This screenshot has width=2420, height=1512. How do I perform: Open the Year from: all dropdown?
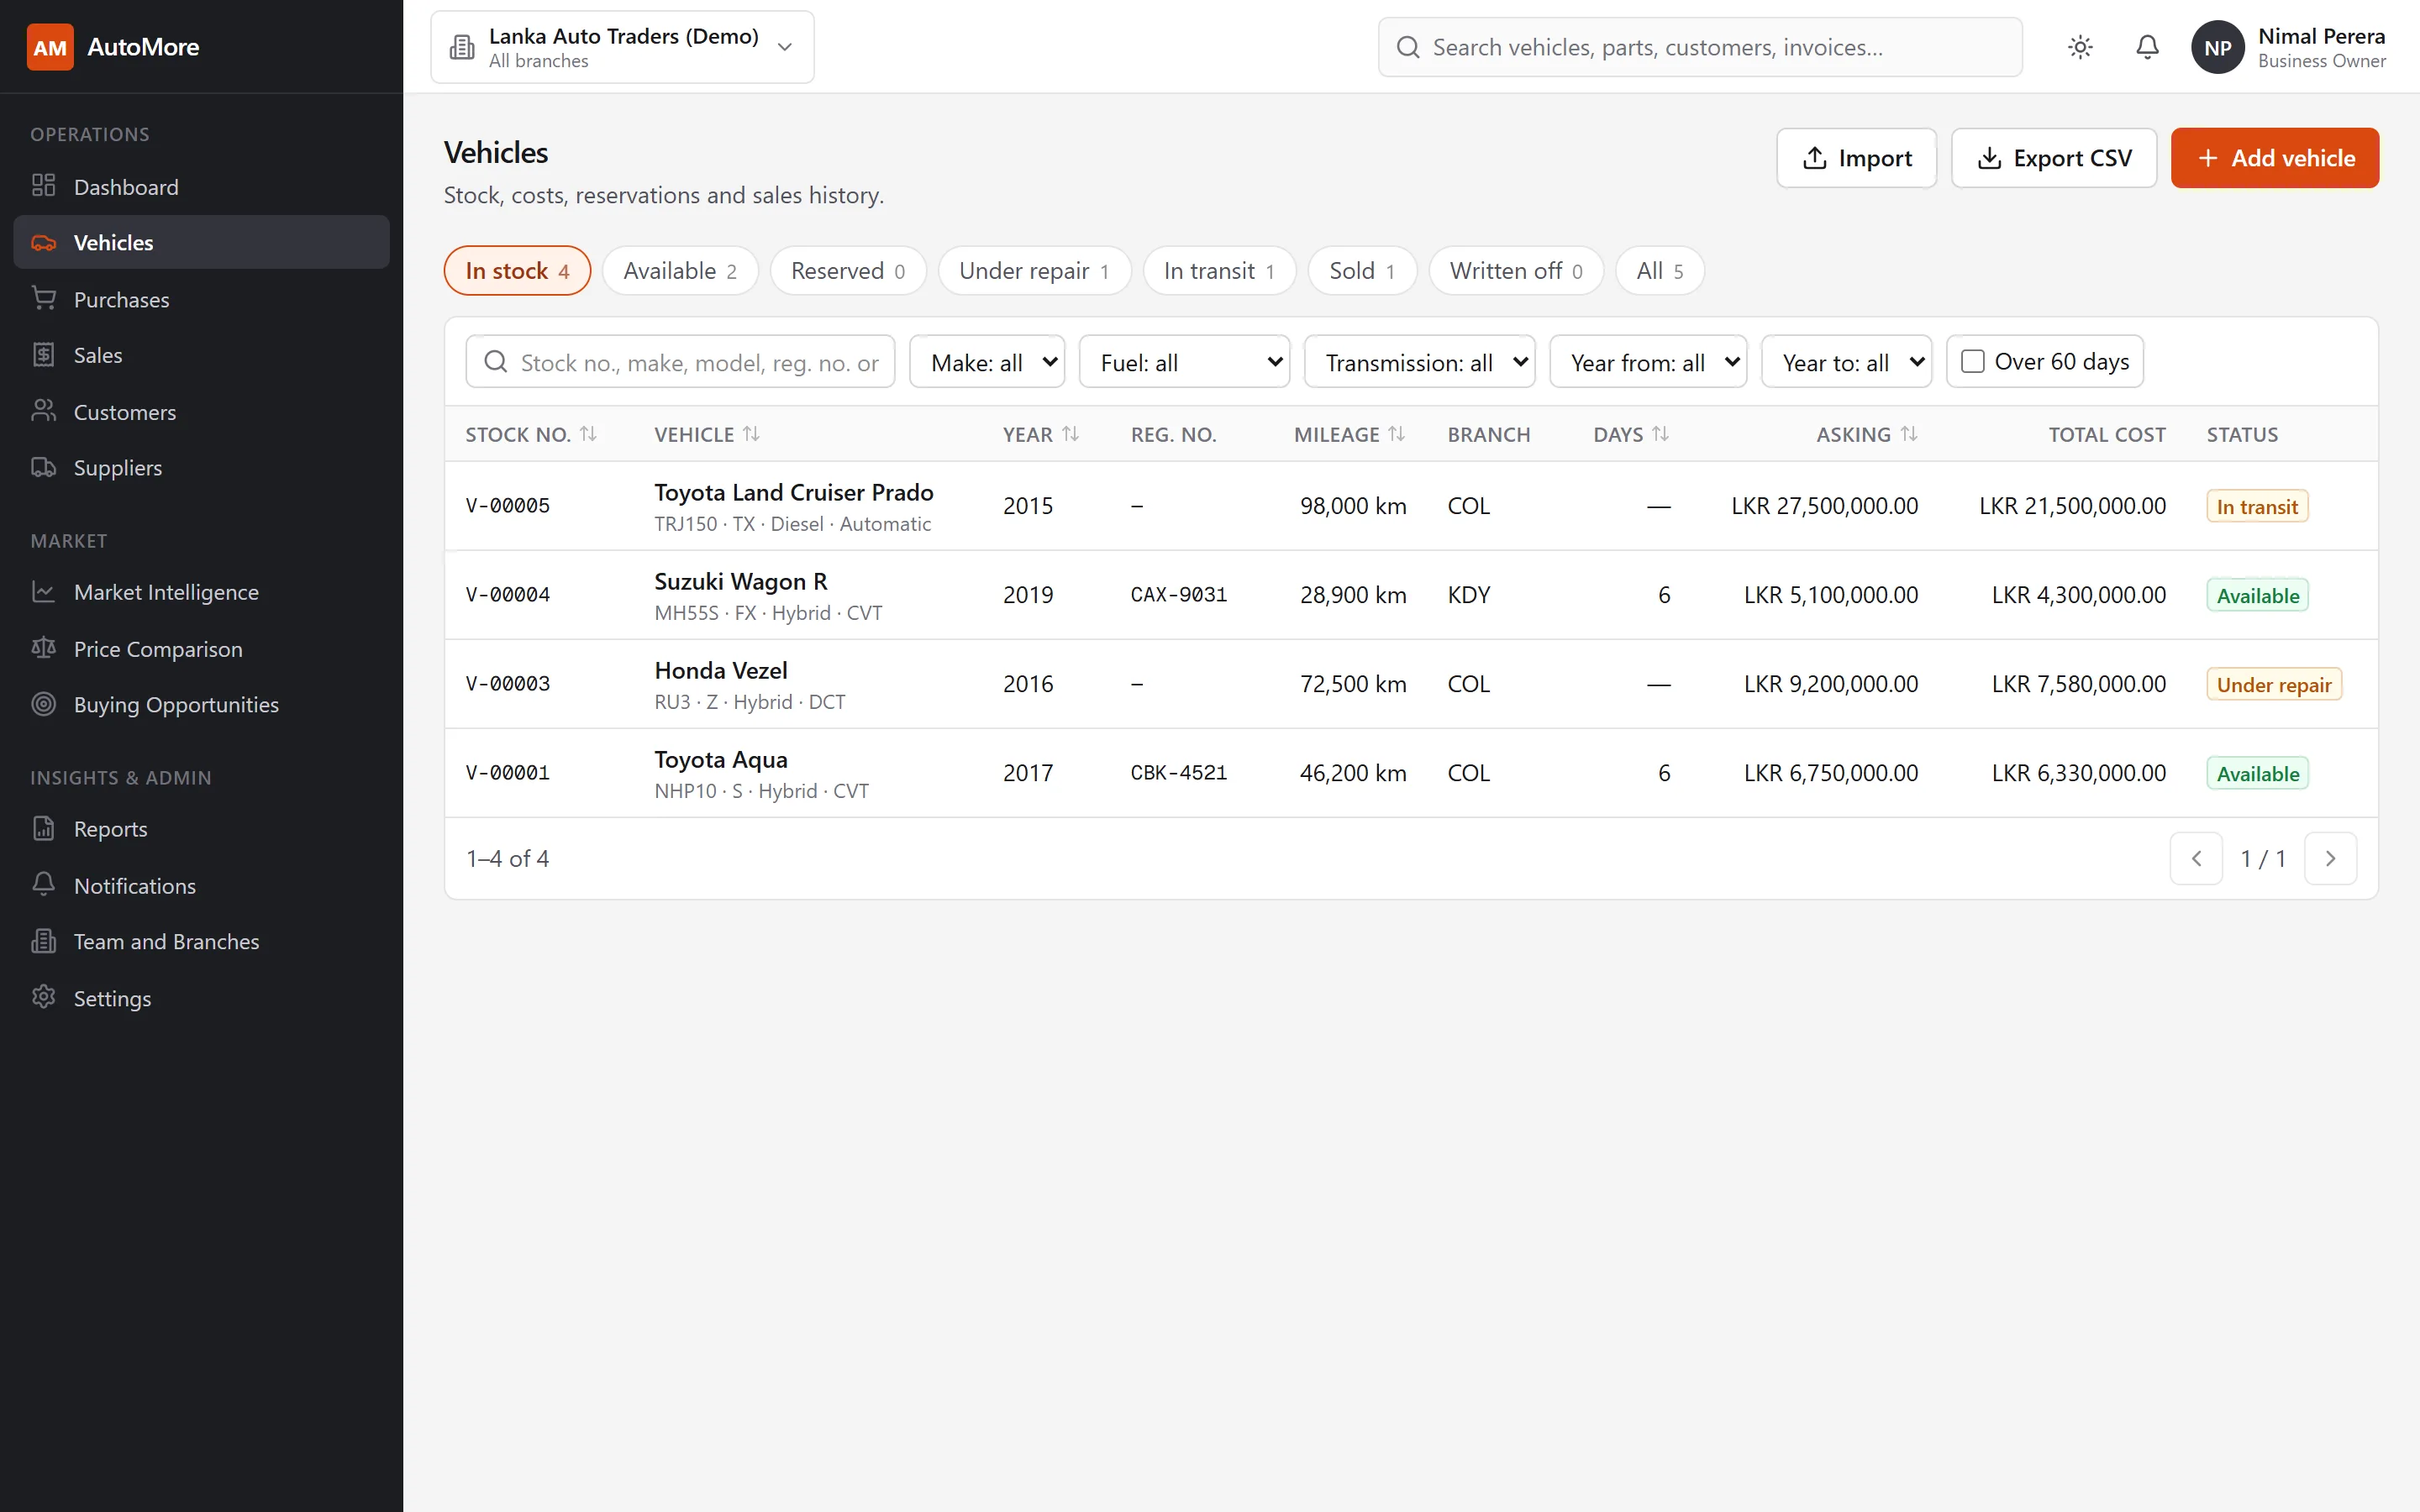click(1648, 361)
